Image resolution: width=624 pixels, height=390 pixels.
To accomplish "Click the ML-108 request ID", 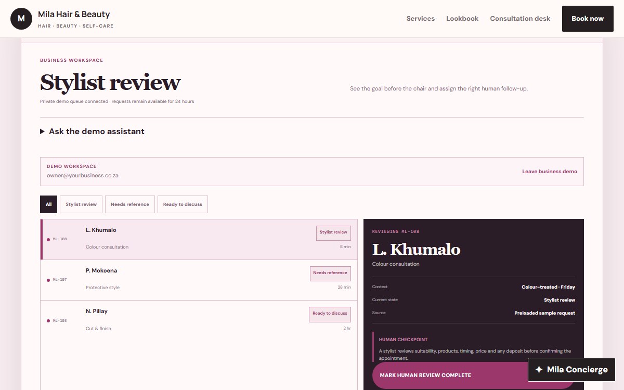I will 60,240.
